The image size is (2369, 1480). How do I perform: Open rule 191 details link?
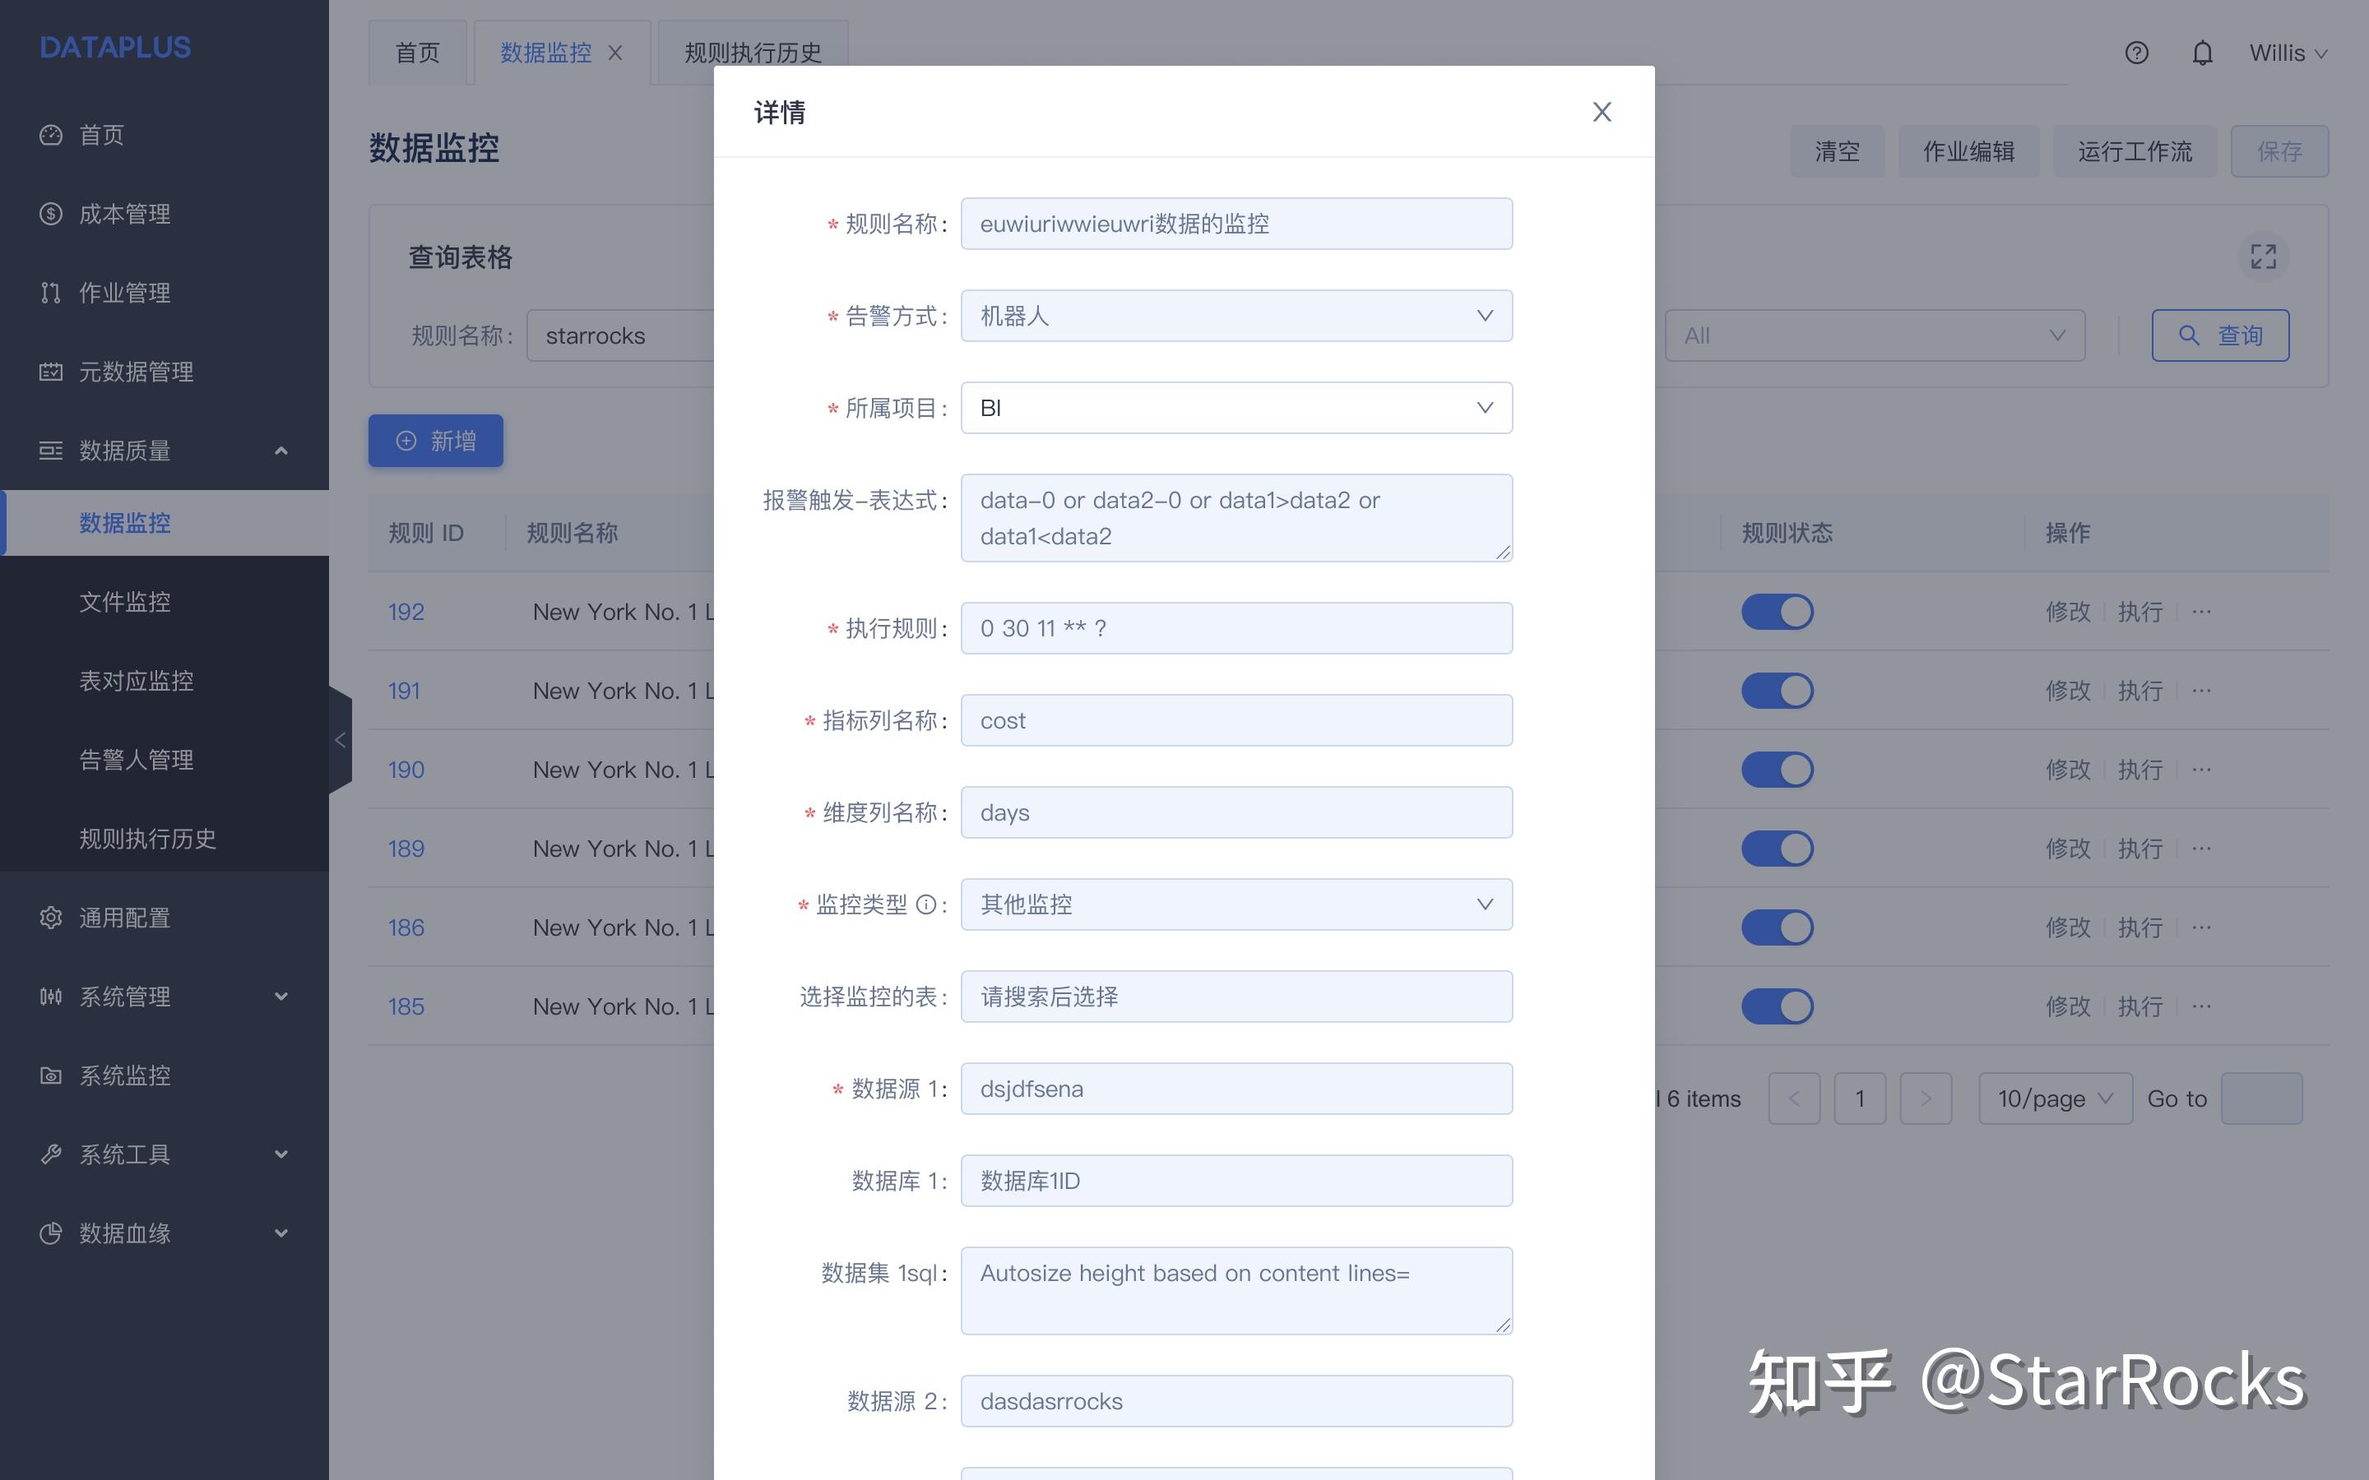(403, 690)
